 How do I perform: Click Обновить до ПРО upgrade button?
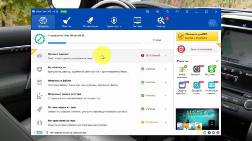tap(197, 36)
